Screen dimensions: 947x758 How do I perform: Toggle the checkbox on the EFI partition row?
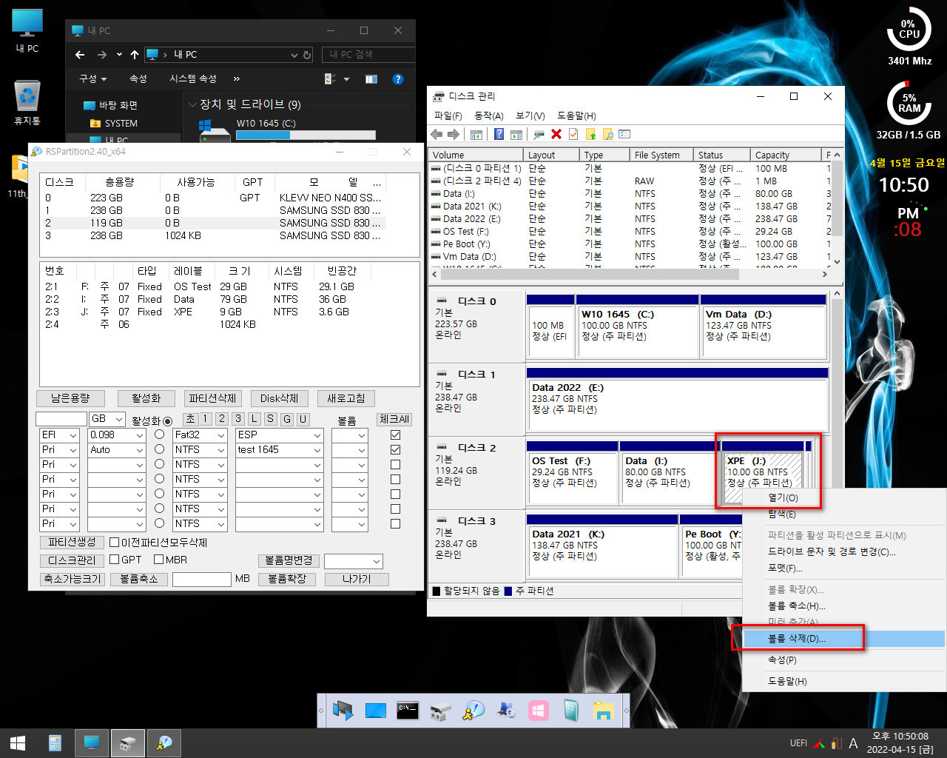pyautogui.click(x=395, y=435)
